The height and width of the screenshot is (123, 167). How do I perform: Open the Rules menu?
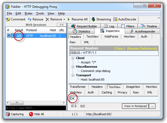click(29, 13)
